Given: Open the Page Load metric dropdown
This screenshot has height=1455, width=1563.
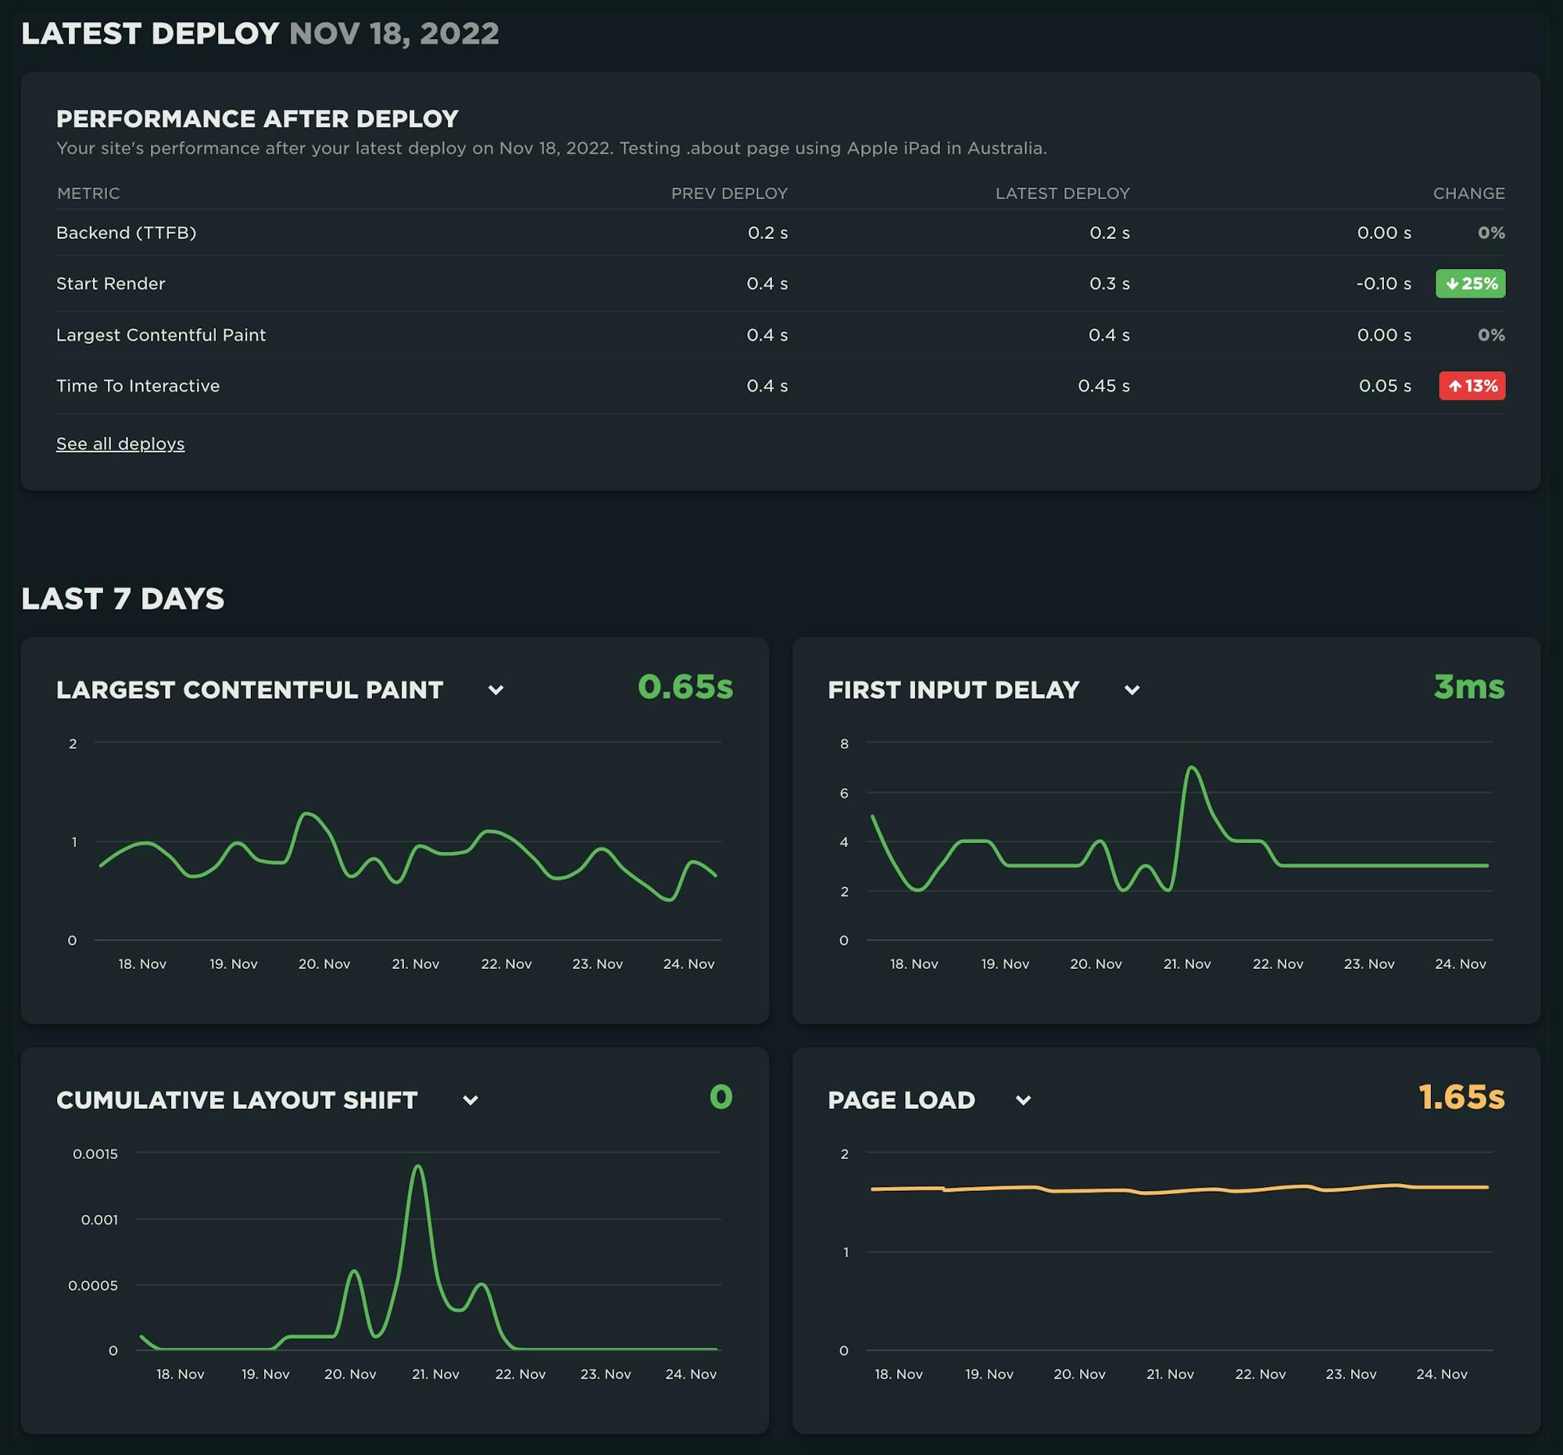Looking at the screenshot, I should click(x=1023, y=1099).
